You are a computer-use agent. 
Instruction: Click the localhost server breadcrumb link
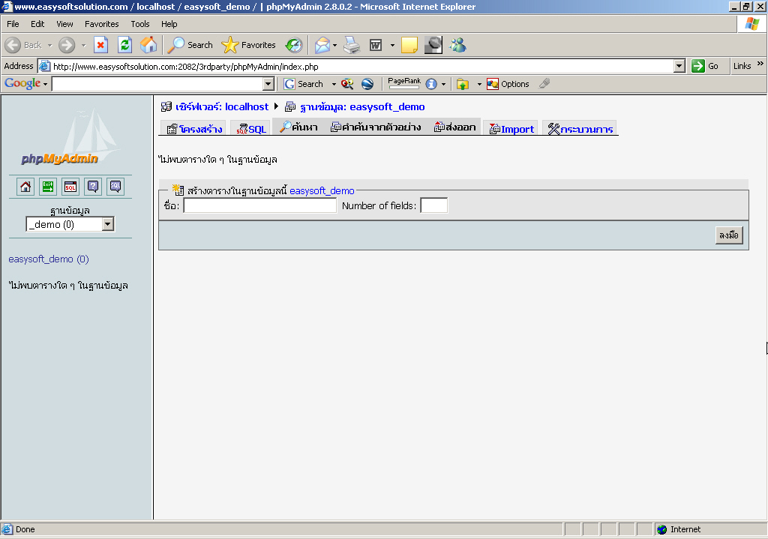[222, 106]
